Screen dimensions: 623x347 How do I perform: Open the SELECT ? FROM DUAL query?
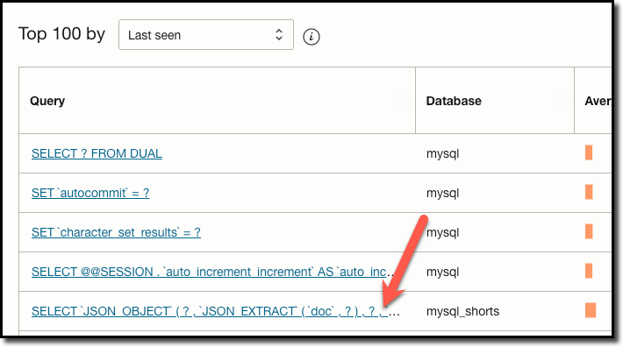(x=97, y=153)
